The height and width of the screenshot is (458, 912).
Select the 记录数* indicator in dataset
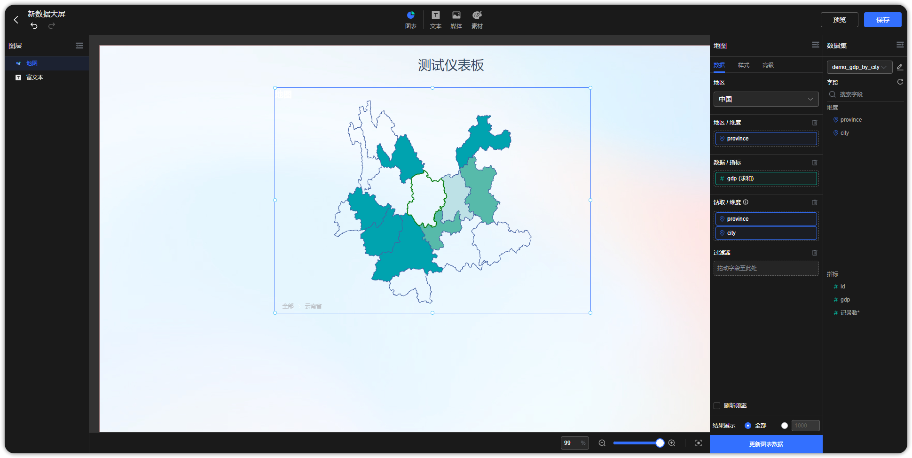[849, 313]
